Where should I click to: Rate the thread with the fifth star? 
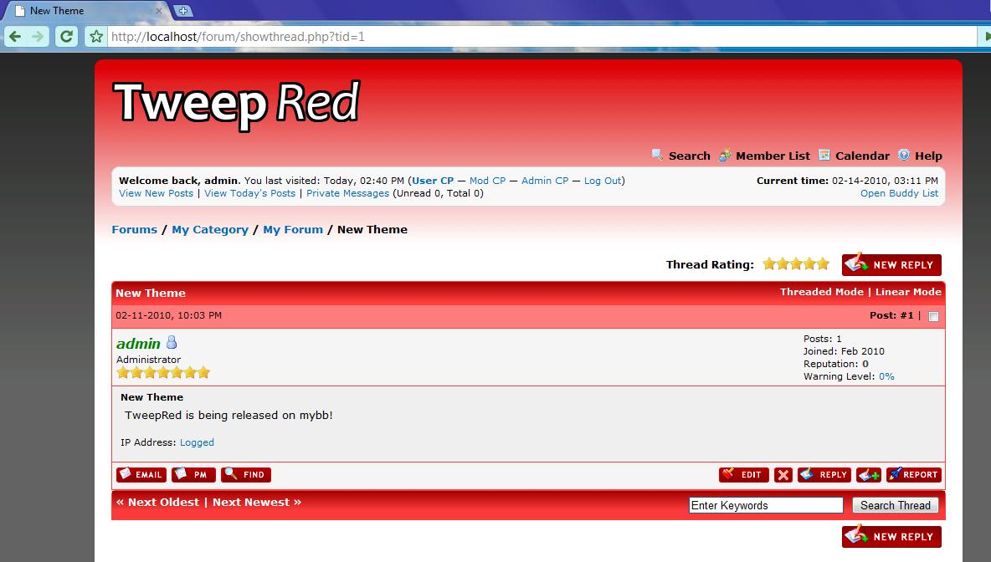point(823,264)
